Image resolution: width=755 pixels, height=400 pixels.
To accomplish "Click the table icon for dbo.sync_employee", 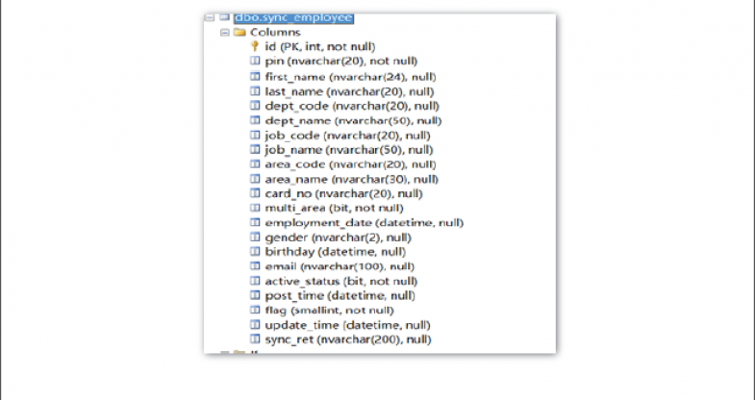I will click(225, 17).
